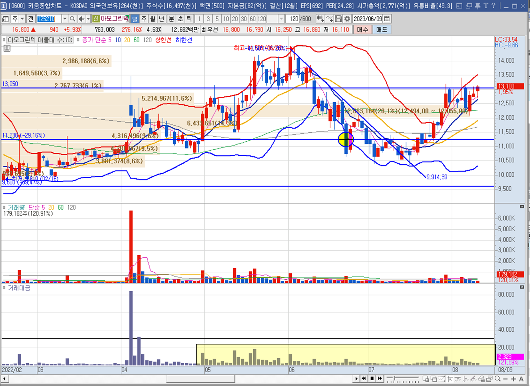
Task: Select the monthly '월' period button
Action: pyautogui.click(x=153, y=19)
